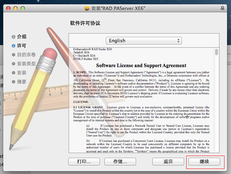Select the 安装 step in sidebar
Screen dimensions: 231x174
(19, 73)
